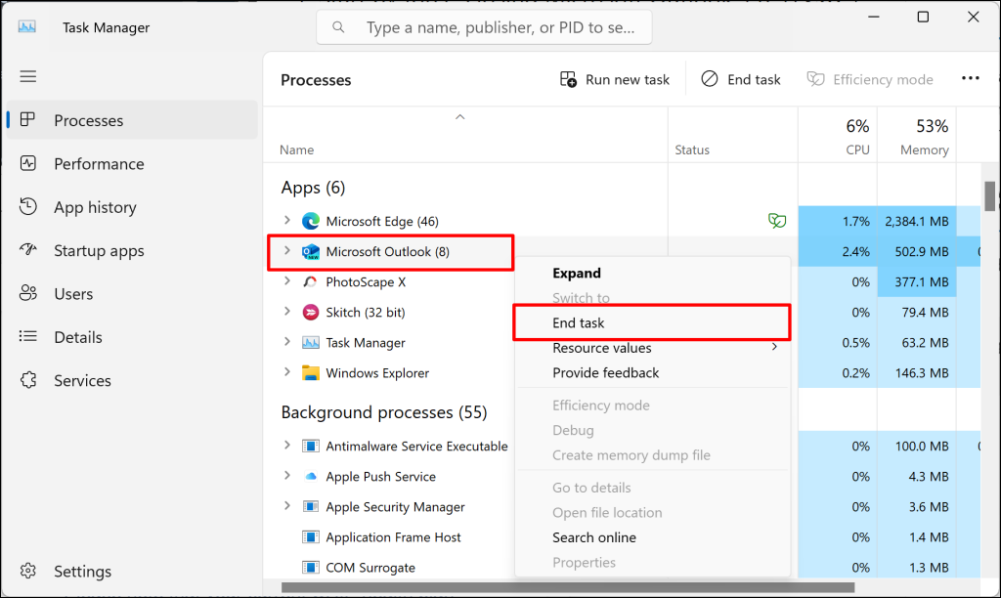Select the Startup apps icon
Viewport: 1001px width, 598px height.
point(28,251)
